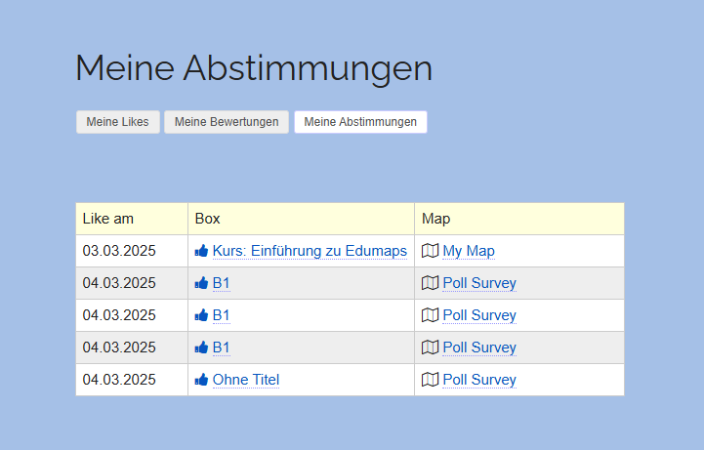Click the Like am column header
The width and height of the screenshot is (704, 450).
pyautogui.click(x=108, y=219)
